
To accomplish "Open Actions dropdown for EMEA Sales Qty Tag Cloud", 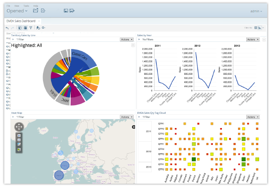I will [253, 117].
